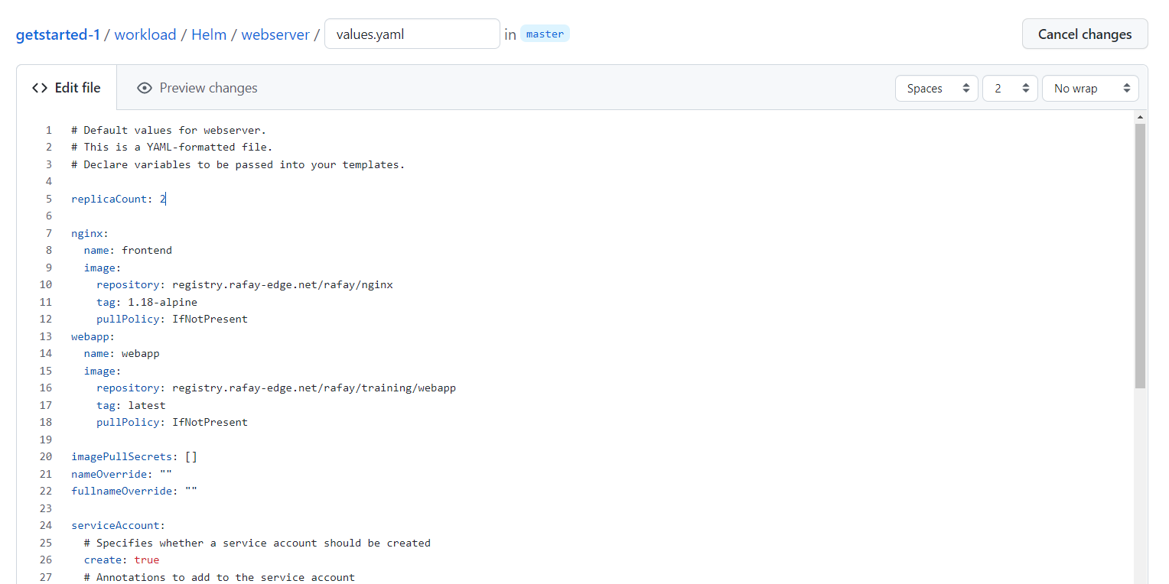Viewport: 1169px width, 584px height.
Task: Click the 'create: true' line
Action: click(x=122, y=560)
